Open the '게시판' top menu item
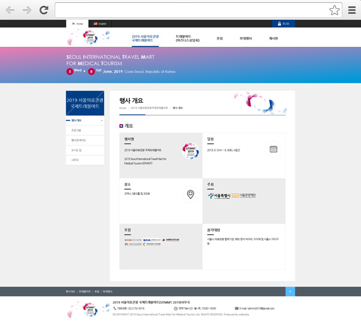The height and width of the screenshot is (325, 361). (273, 38)
